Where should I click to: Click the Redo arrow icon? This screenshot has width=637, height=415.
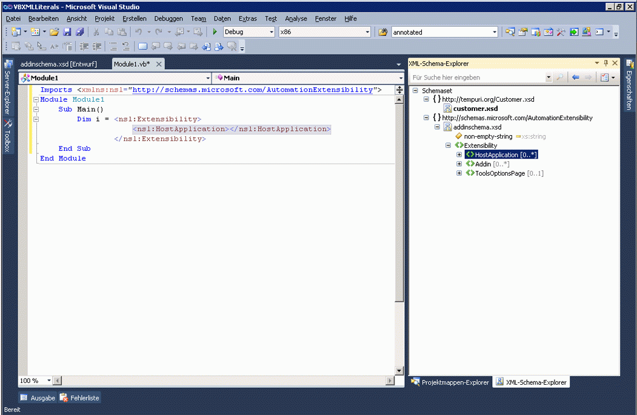click(x=159, y=32)
